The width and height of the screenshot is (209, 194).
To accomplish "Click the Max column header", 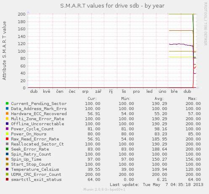I will [x=193, y=99].
